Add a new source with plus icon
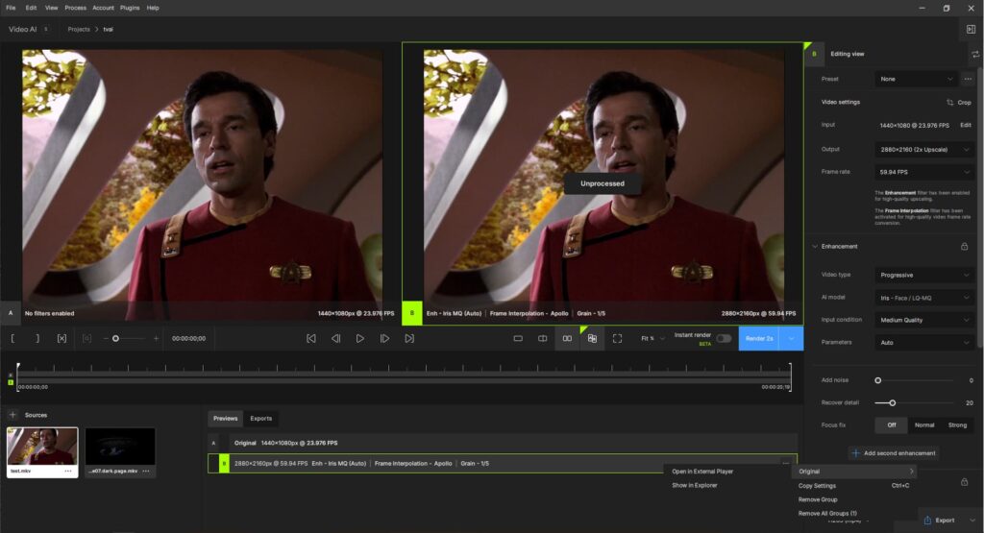 point(12,415)
